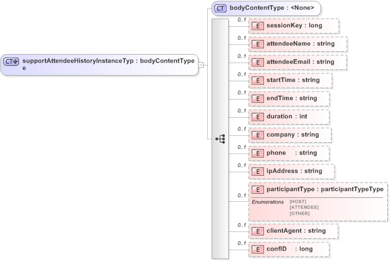The image size is (390, 261).
Task: Select the 'clientAgent : string' label
Action: coord(296,231)
